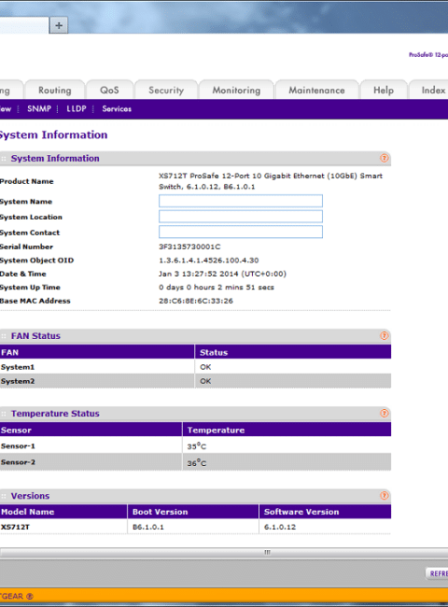Select the 36°C temperature value

tap(197, 462)
